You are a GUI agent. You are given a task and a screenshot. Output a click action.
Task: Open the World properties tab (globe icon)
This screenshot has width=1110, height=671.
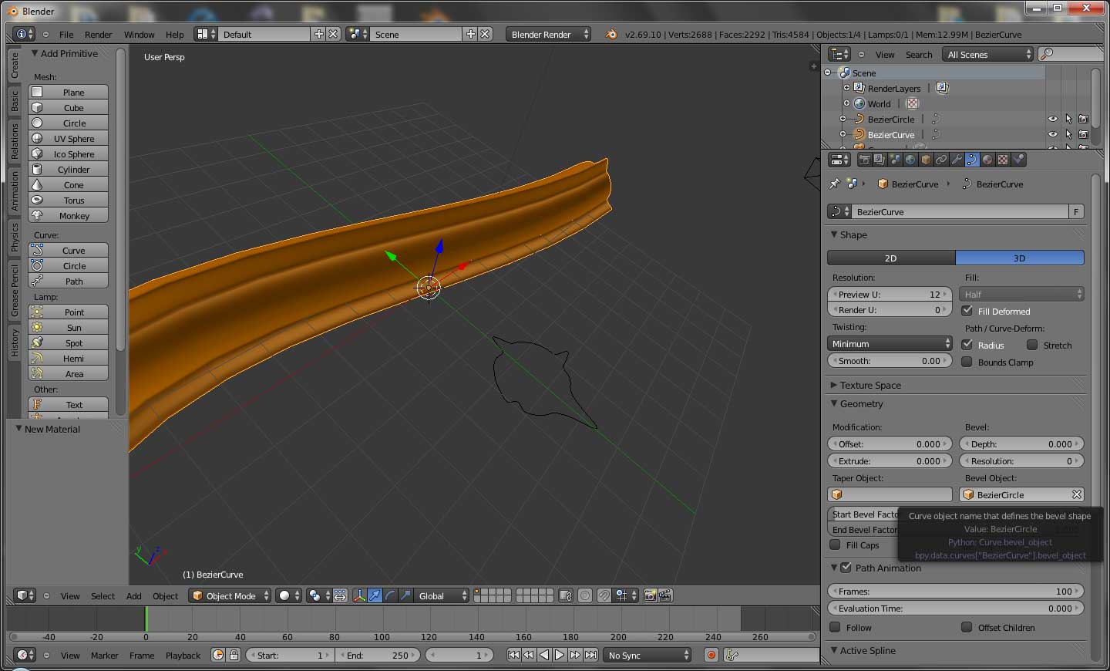coord(910,160)
